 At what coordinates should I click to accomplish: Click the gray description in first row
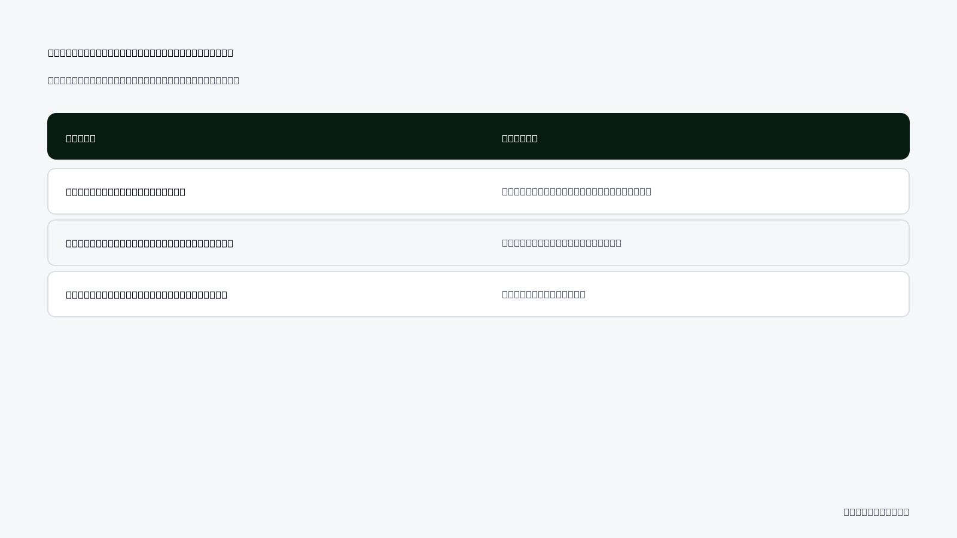point(577,191)
